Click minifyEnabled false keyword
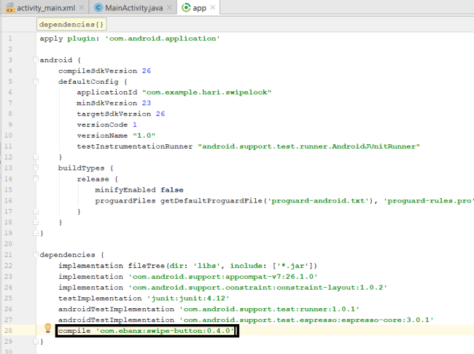Viewport: 474px width, 354px height. pyautogui.click(x=171, y=190)
